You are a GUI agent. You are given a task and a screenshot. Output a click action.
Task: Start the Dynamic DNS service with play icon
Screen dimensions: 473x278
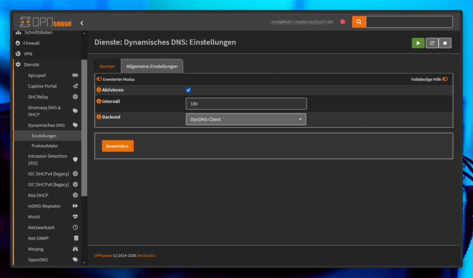click(x=418, y=43)
